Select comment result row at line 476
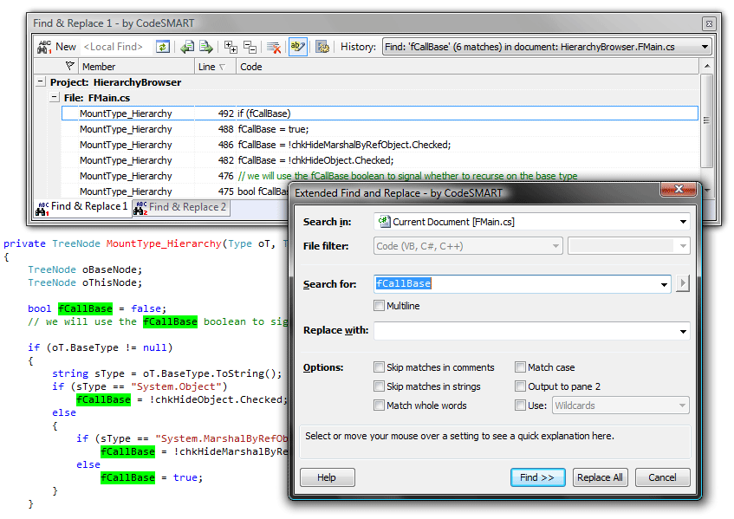The image size is (734, 519). (x=380, y=176)
